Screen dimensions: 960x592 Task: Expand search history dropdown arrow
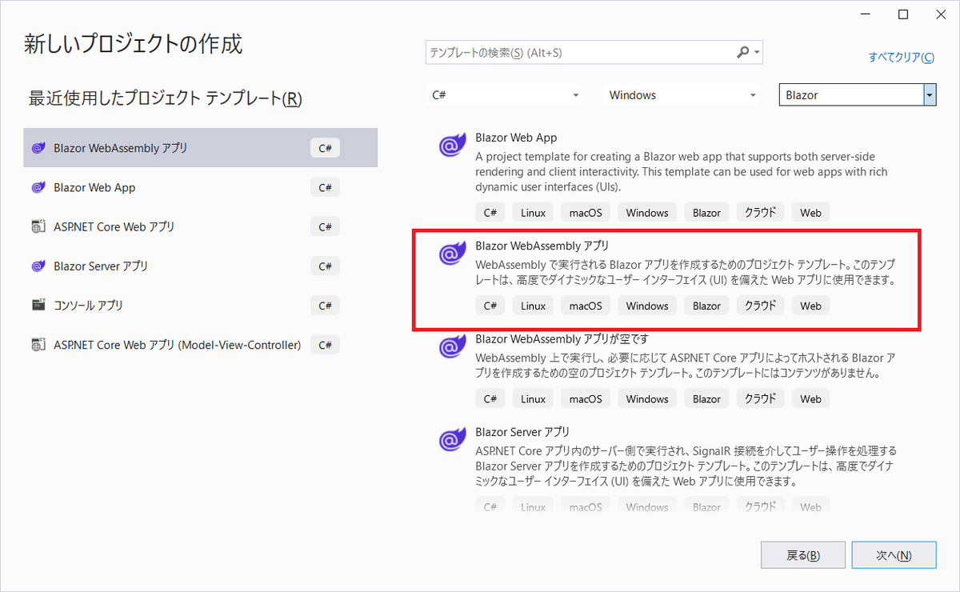[757, 53]
